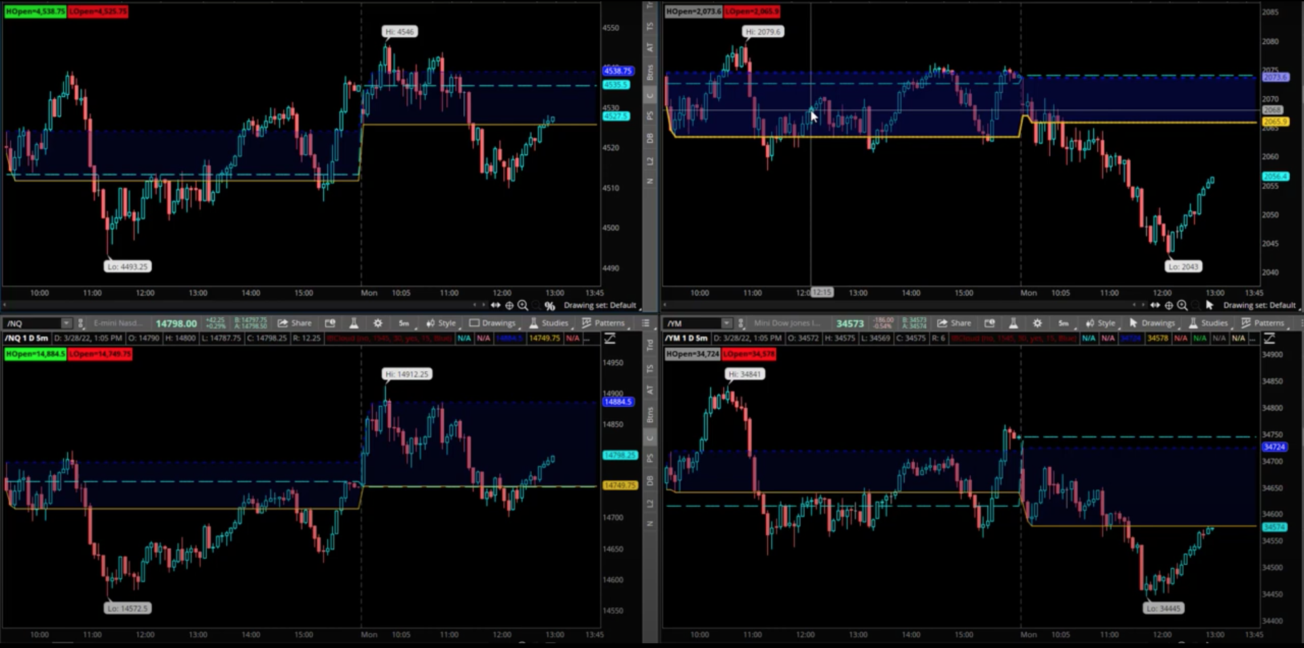
Task: Click symbol link icon beside /NQ symbol box
Action: (81, 323)
